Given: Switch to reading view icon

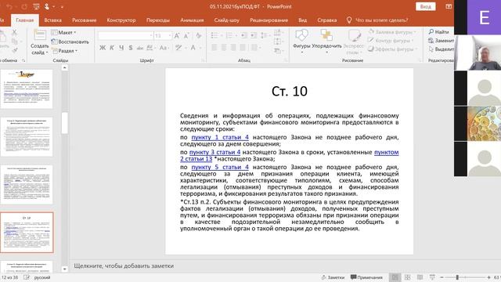Looking at the screenshot, I should (x=420, y=277).
